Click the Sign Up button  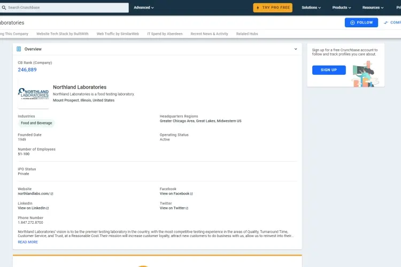point(329,70)
